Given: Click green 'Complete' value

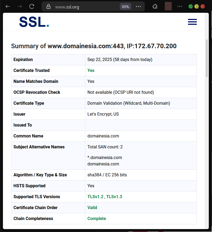Looking at the screenshot, I should 97,219.
